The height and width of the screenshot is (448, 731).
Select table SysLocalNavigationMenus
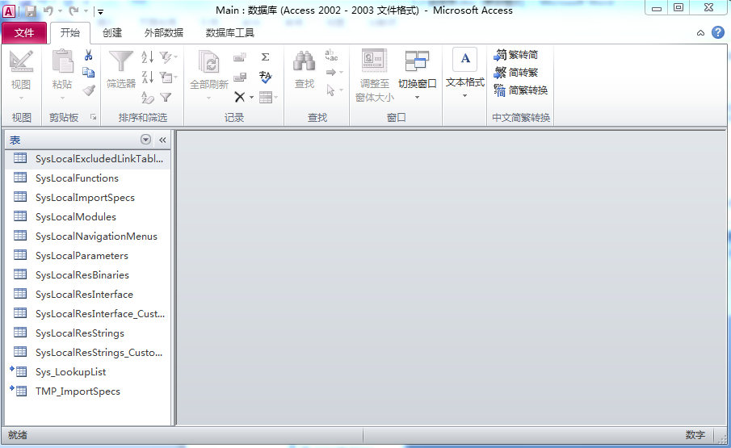[x=88, y=236]
